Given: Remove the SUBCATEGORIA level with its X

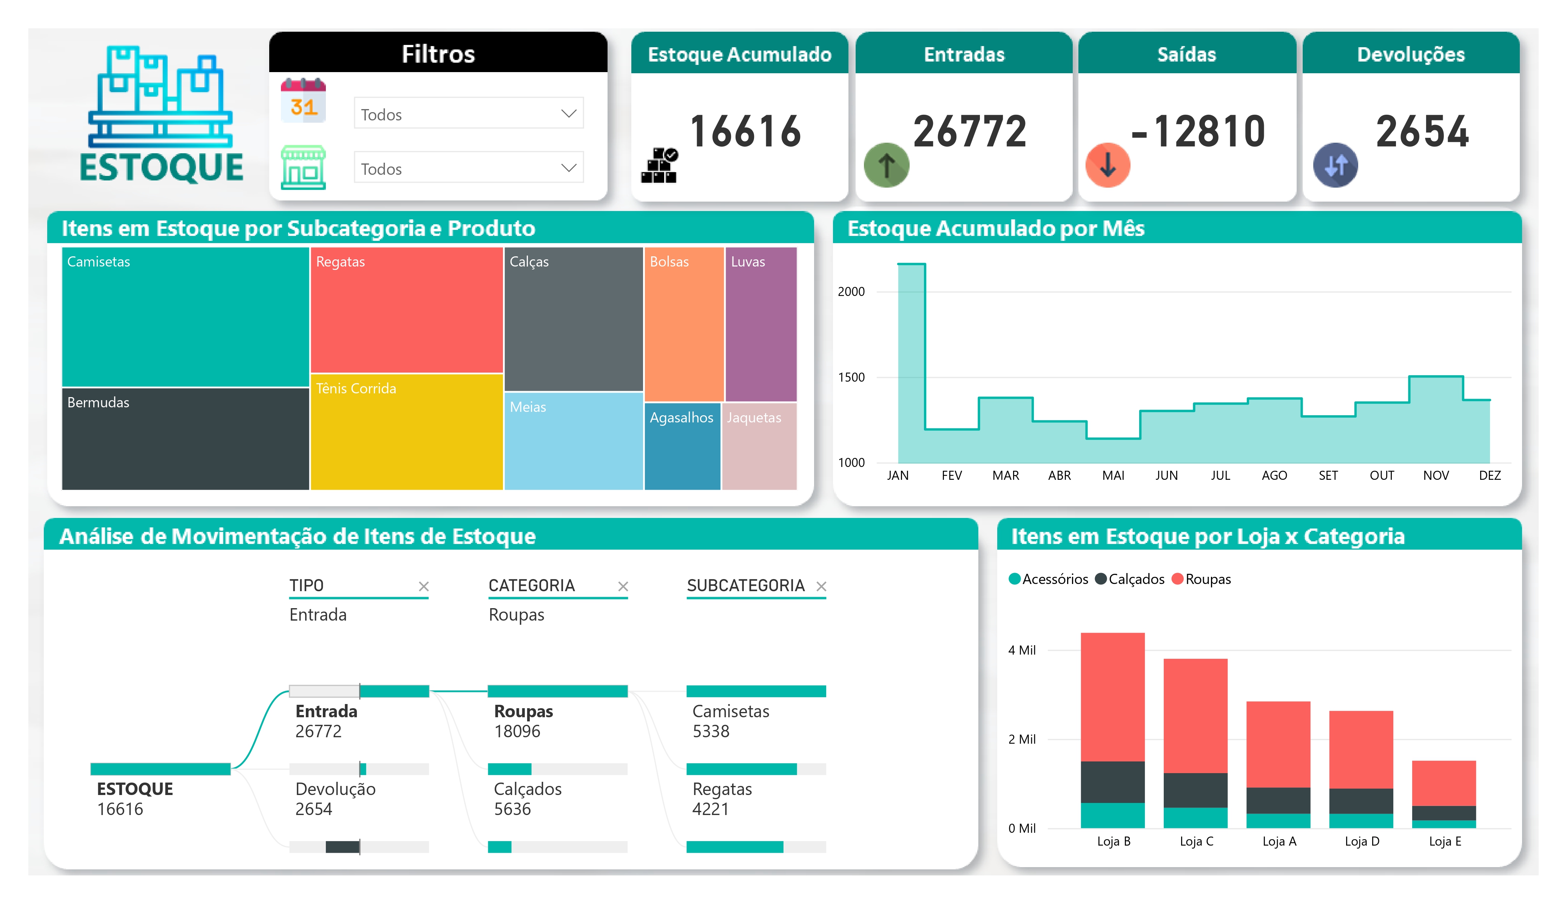Looking at the screenshot, I should point(821,586).
